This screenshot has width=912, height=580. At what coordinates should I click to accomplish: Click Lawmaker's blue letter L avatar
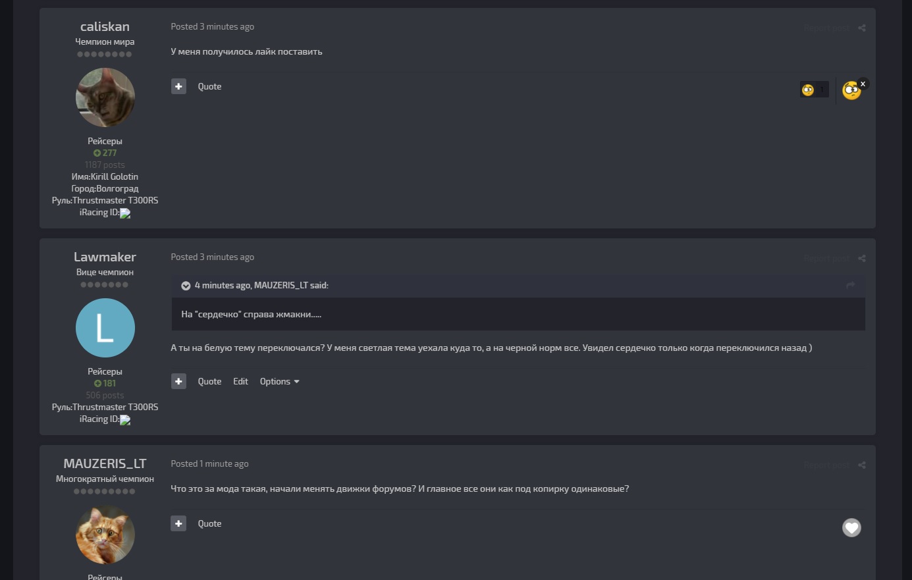[105, 328]
